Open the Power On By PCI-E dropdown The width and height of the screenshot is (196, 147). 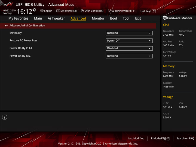(x=129, y=48)
